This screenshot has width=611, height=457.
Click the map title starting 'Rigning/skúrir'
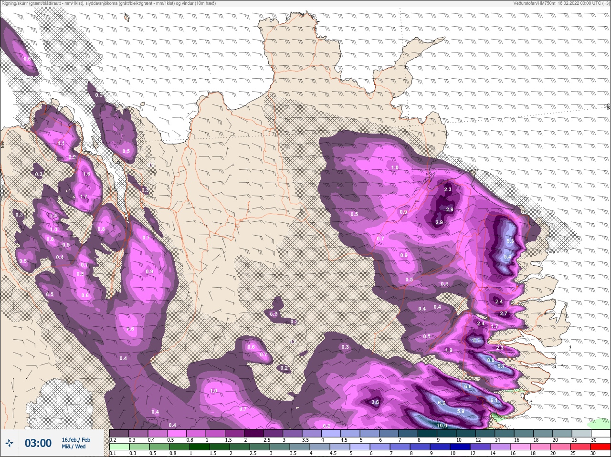pos(108,3)
